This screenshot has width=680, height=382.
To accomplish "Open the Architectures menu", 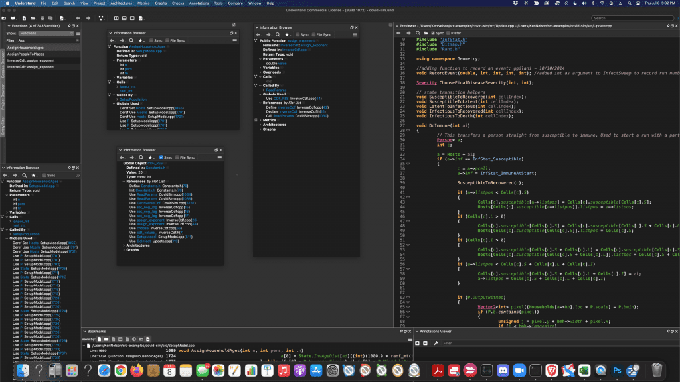I will click(x=121, y=3).
